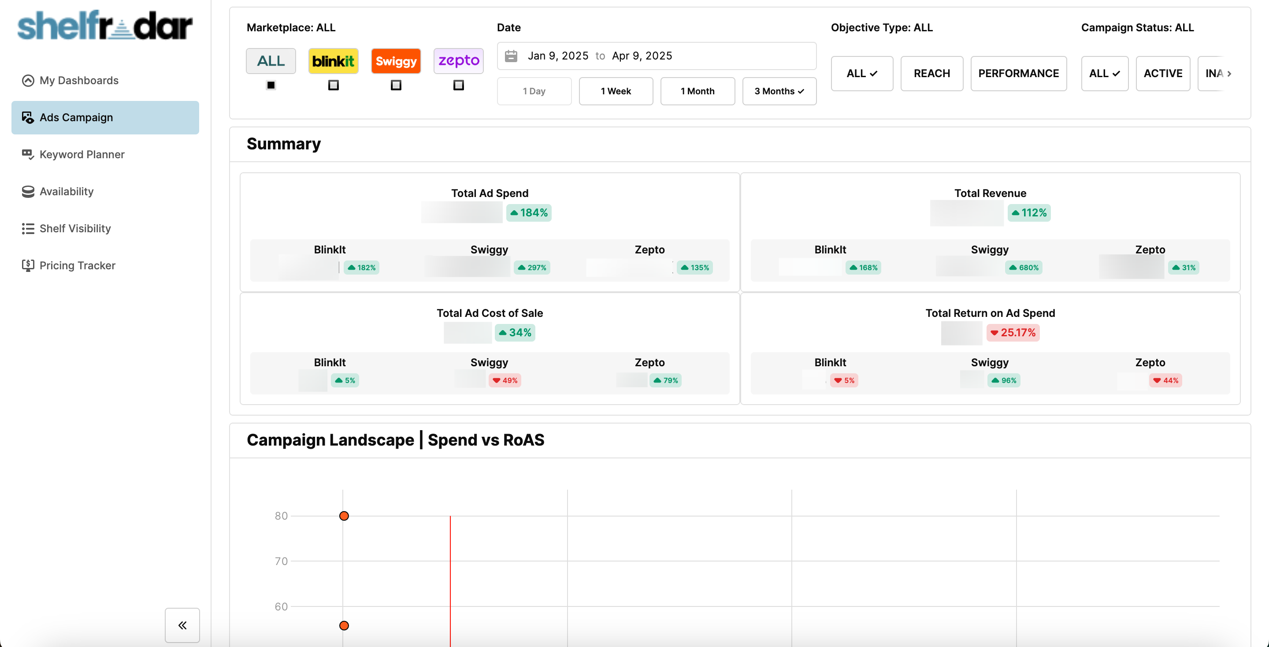Click the top orange point in the scatter chart

344,516
